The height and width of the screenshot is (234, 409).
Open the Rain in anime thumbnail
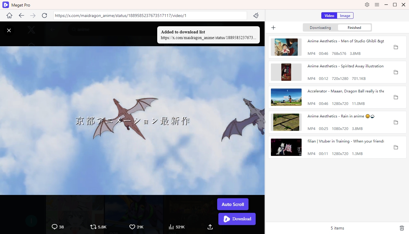point(286,122)
